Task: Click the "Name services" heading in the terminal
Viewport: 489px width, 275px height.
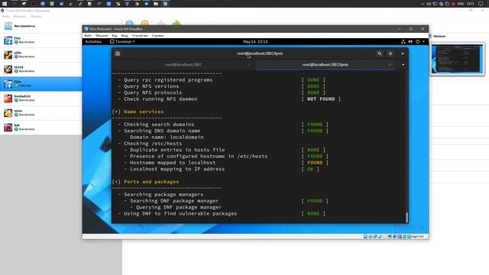Action: tap(144, 112)
